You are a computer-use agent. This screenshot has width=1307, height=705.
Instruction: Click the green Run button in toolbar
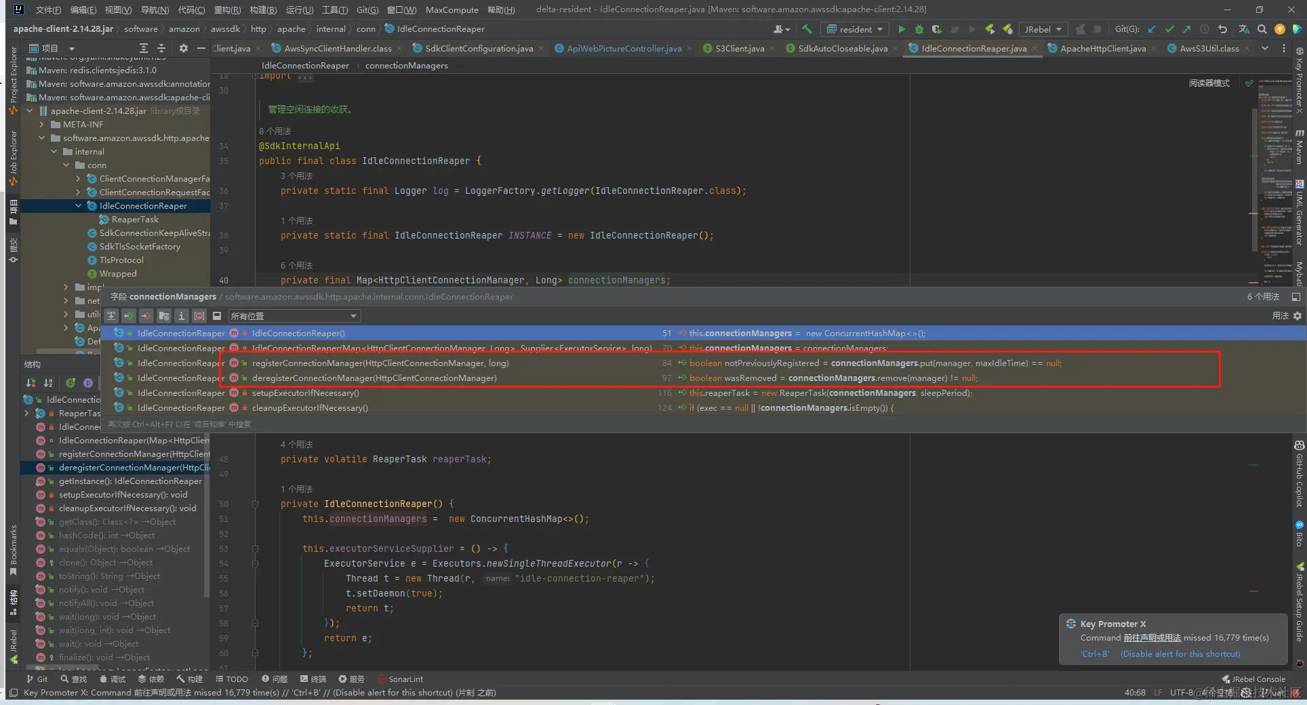tap(901, 29)
